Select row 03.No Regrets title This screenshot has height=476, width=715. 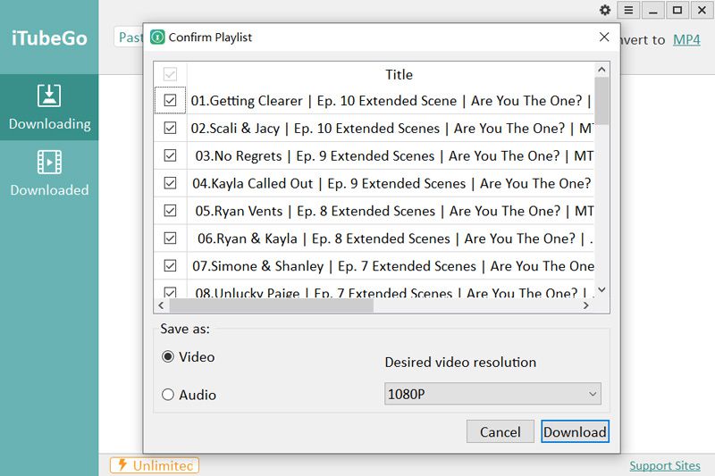click(391, 155)
